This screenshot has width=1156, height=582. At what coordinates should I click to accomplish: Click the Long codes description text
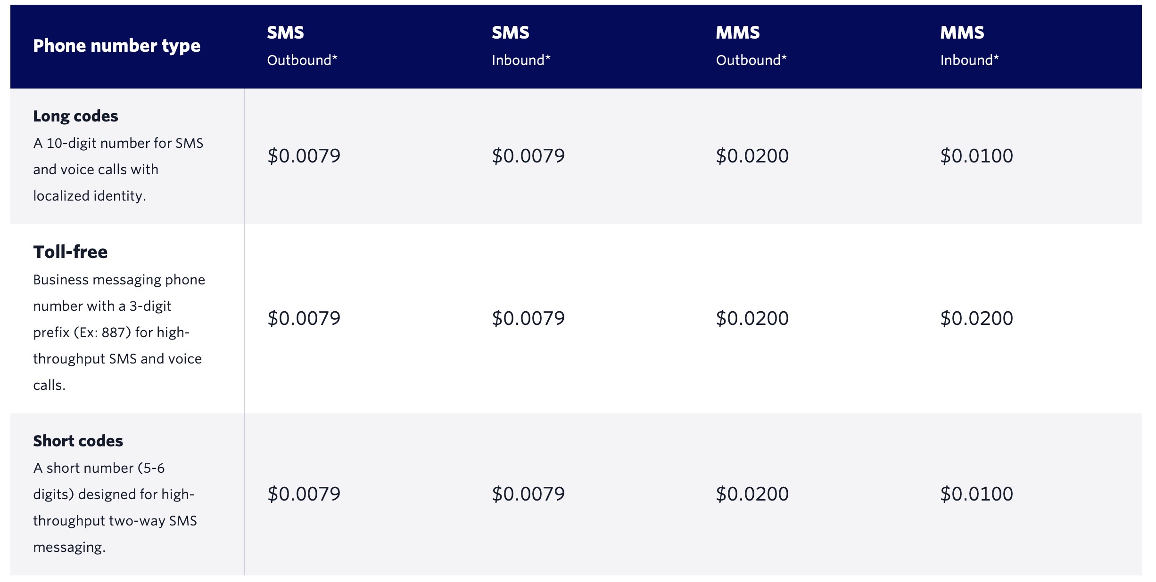click(x=118, y=170)
